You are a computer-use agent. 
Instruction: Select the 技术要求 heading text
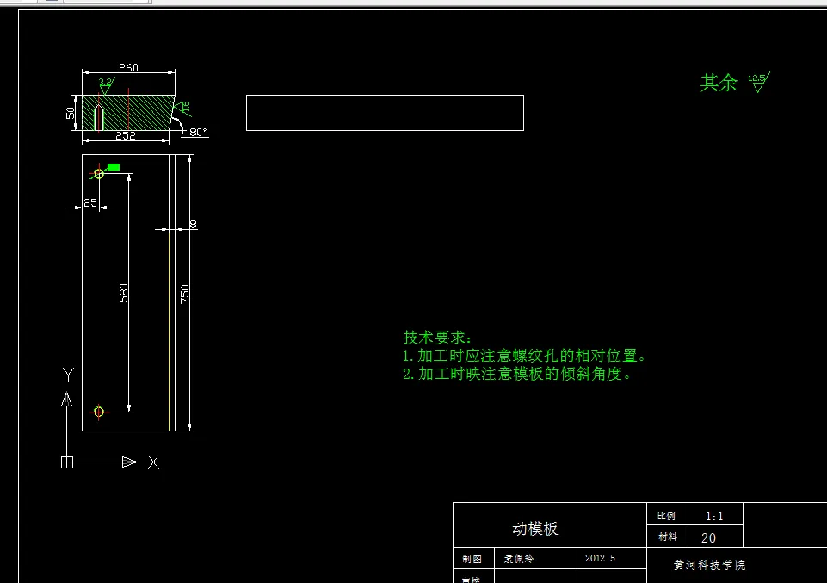pos(437,337)
